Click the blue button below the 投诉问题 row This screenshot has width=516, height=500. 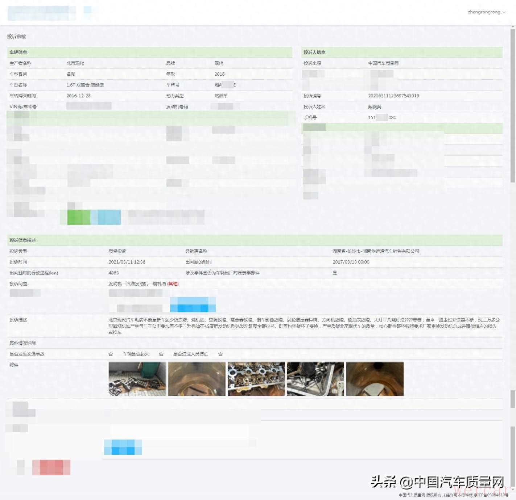tap(193, 304)
